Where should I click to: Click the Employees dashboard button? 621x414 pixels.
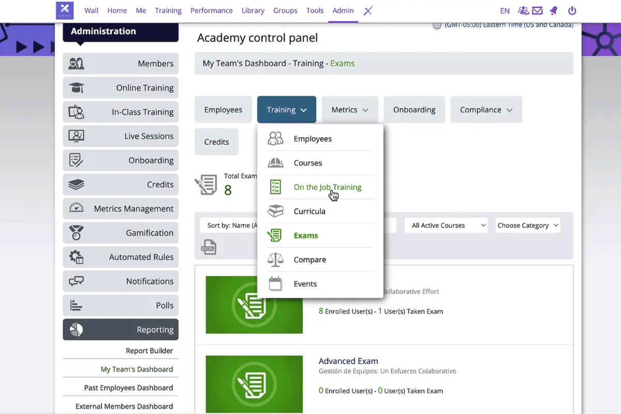[x=223, y=110]
